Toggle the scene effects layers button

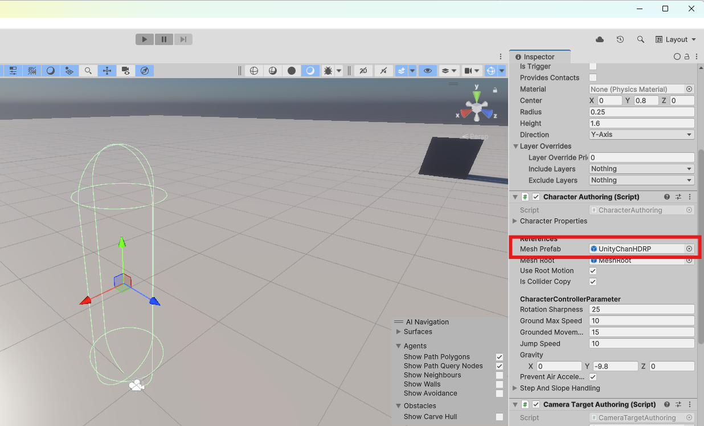[x=402, y=71]
